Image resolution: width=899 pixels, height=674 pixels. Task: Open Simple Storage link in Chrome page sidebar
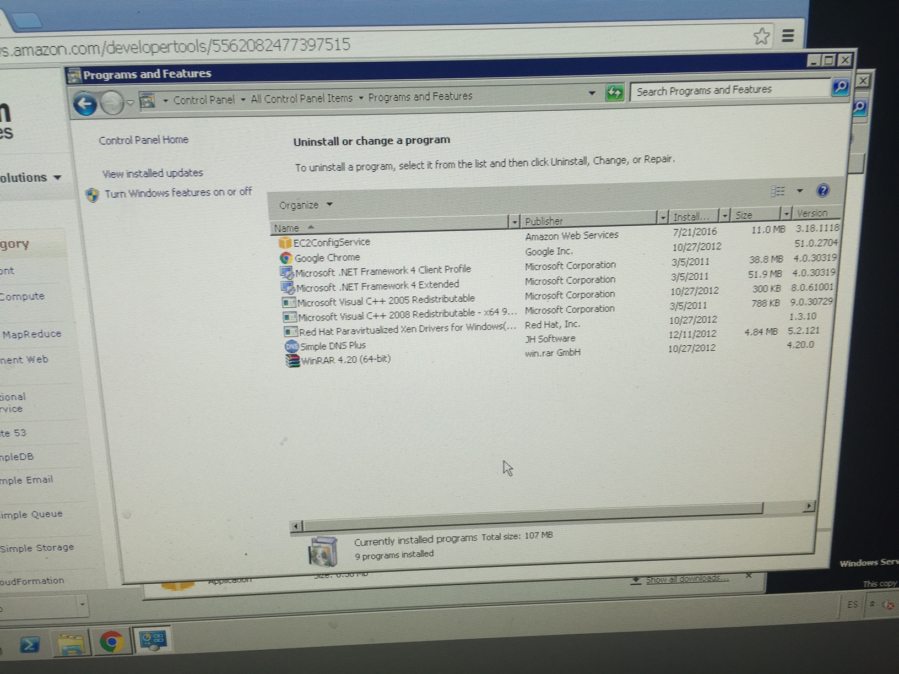(x=37, y=548)
